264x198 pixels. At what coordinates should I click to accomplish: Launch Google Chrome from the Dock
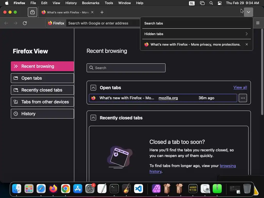65,188
